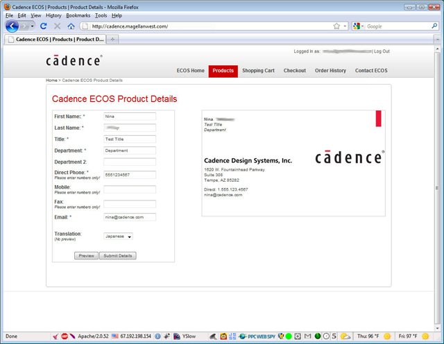Open the Help menu

coord(117,15)
